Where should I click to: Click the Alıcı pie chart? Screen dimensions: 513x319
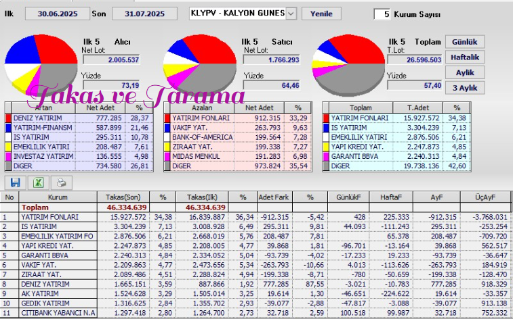point(41,66)
